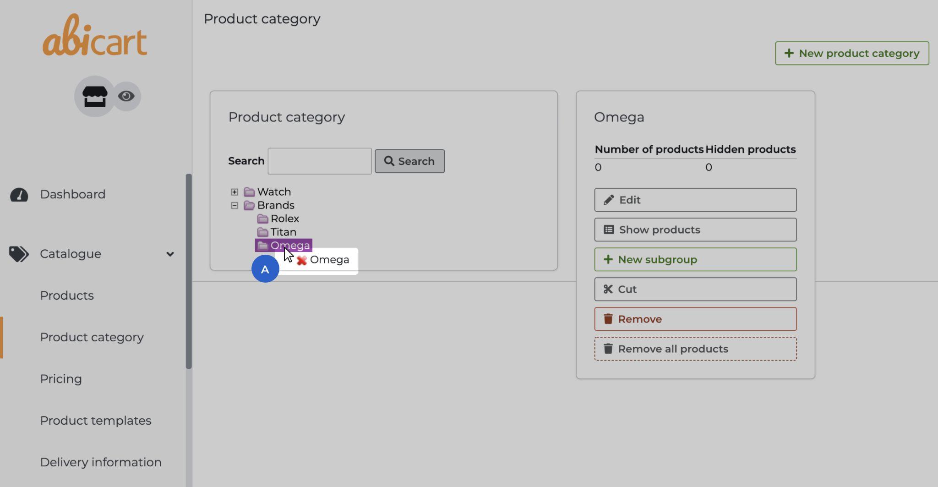The height and width of the screenshot is (487, 938).
Task: Collapse the Brands category node
Action: (x=234, y=206)
